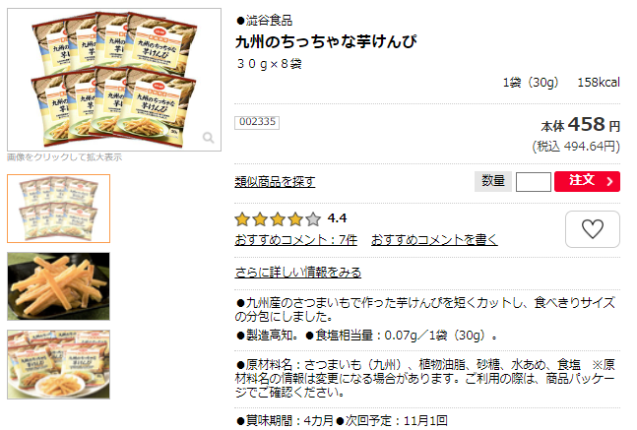Click the 数量 quantity input field
Screen dimensions: 637x430
[x=533, y=181]
